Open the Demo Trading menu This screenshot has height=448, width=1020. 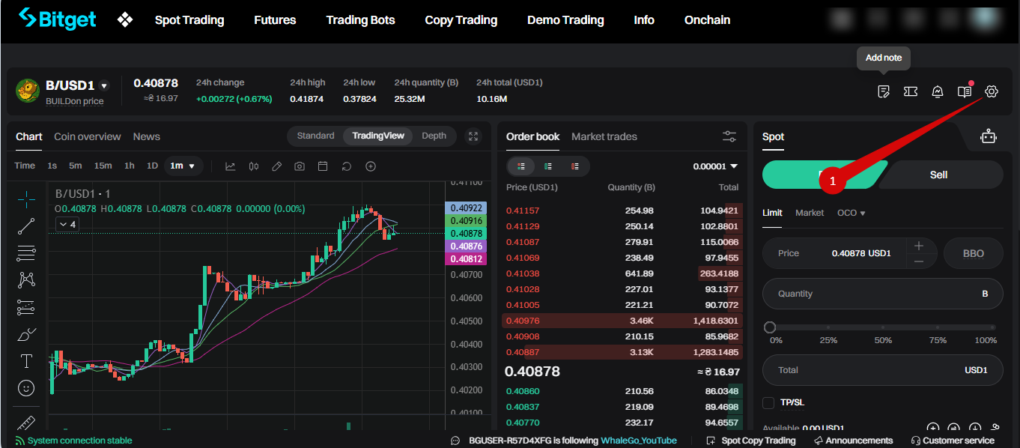click(x=565, y=20)
